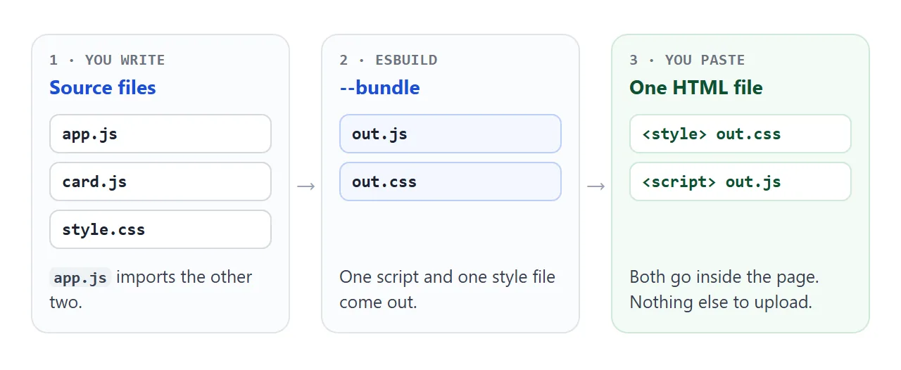Screen dimensions: 901x370
Task: Select the <script> out.js chip
Action: pyautogui.click(x=741, y=181)
